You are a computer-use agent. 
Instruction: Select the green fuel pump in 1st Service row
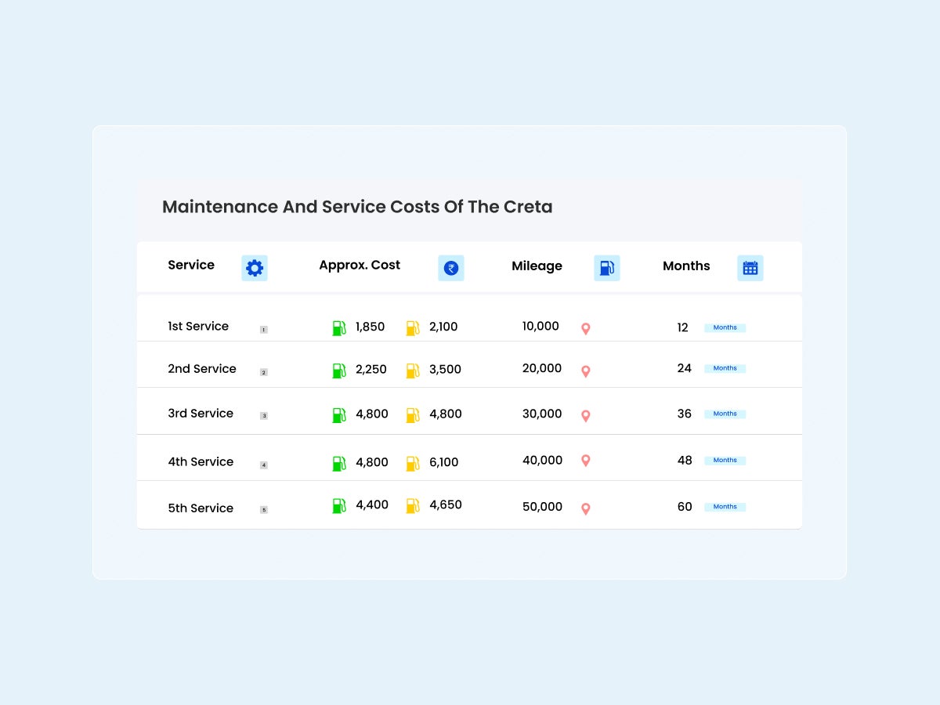339,328
